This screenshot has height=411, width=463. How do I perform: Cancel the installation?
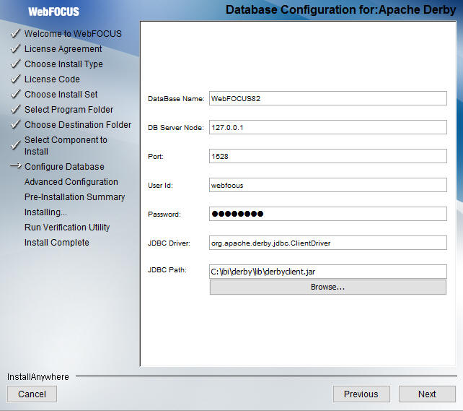32,394
